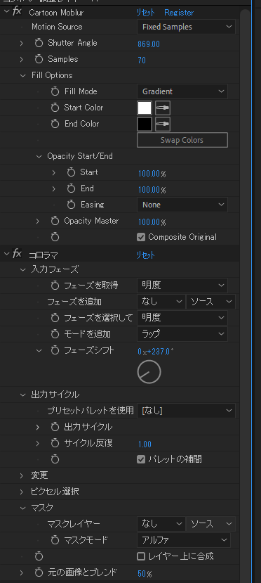This screenshot has width=261, height=583.
Task: Toggle Composite Original checkbox
Action: click(x=141, y=237)
